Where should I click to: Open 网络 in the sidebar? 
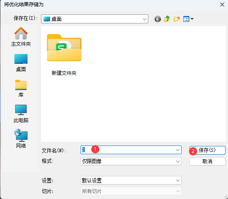pos(21,139)
